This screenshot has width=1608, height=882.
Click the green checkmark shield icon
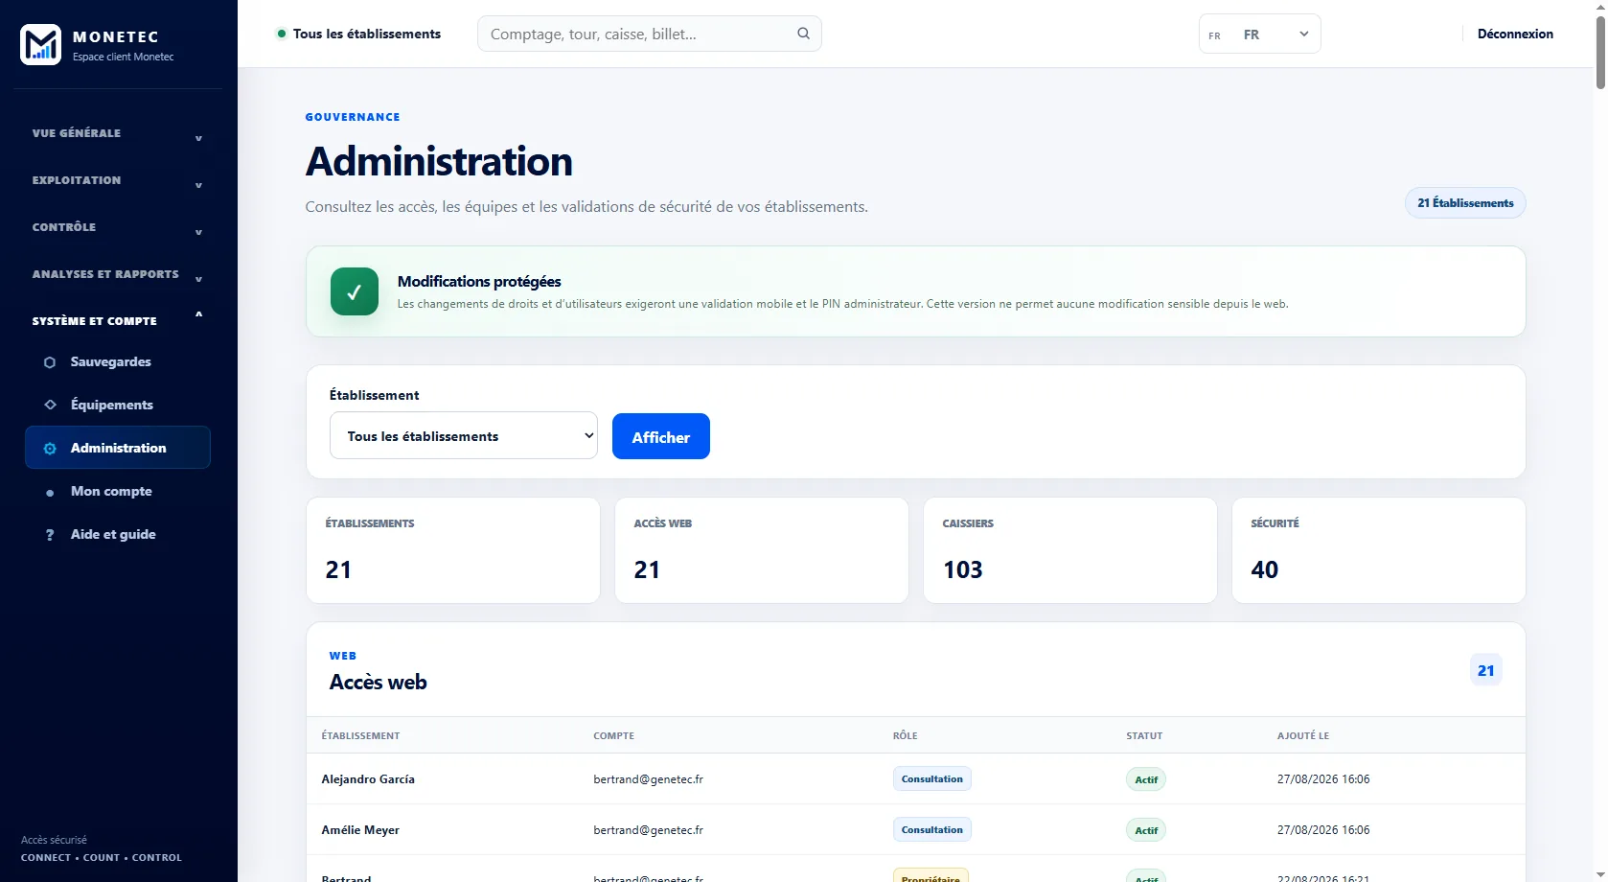click(355, 291)
